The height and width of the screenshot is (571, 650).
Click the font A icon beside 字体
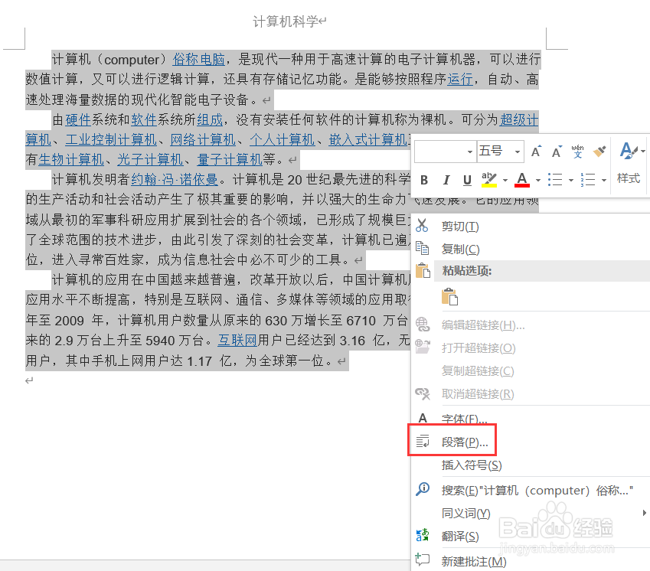click(x=423, y=418)
